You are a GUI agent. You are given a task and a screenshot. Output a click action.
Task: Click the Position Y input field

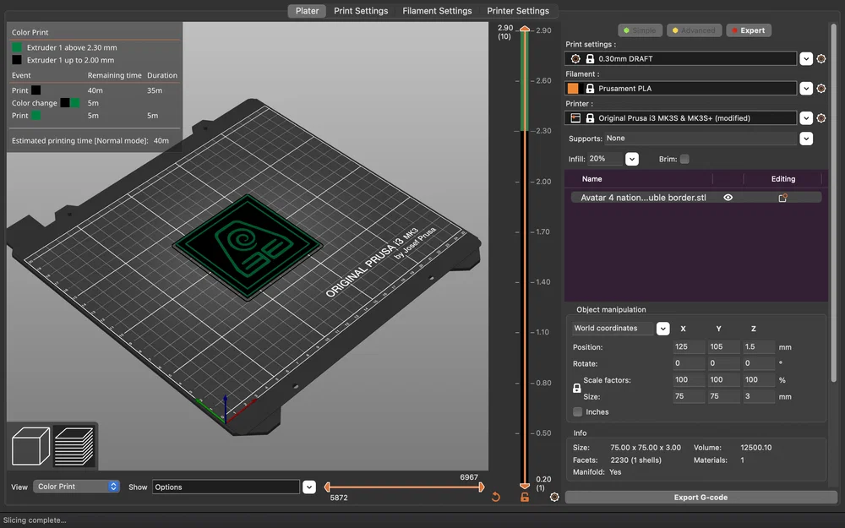724,347
